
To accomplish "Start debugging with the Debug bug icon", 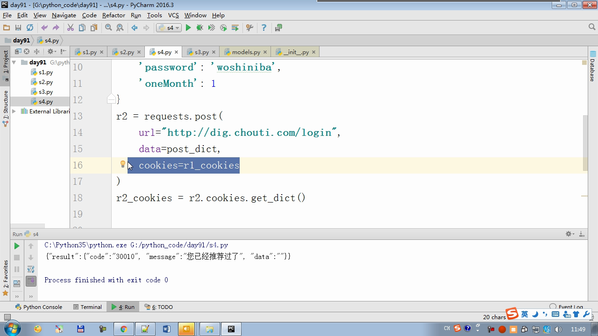I will coord(200,28).
